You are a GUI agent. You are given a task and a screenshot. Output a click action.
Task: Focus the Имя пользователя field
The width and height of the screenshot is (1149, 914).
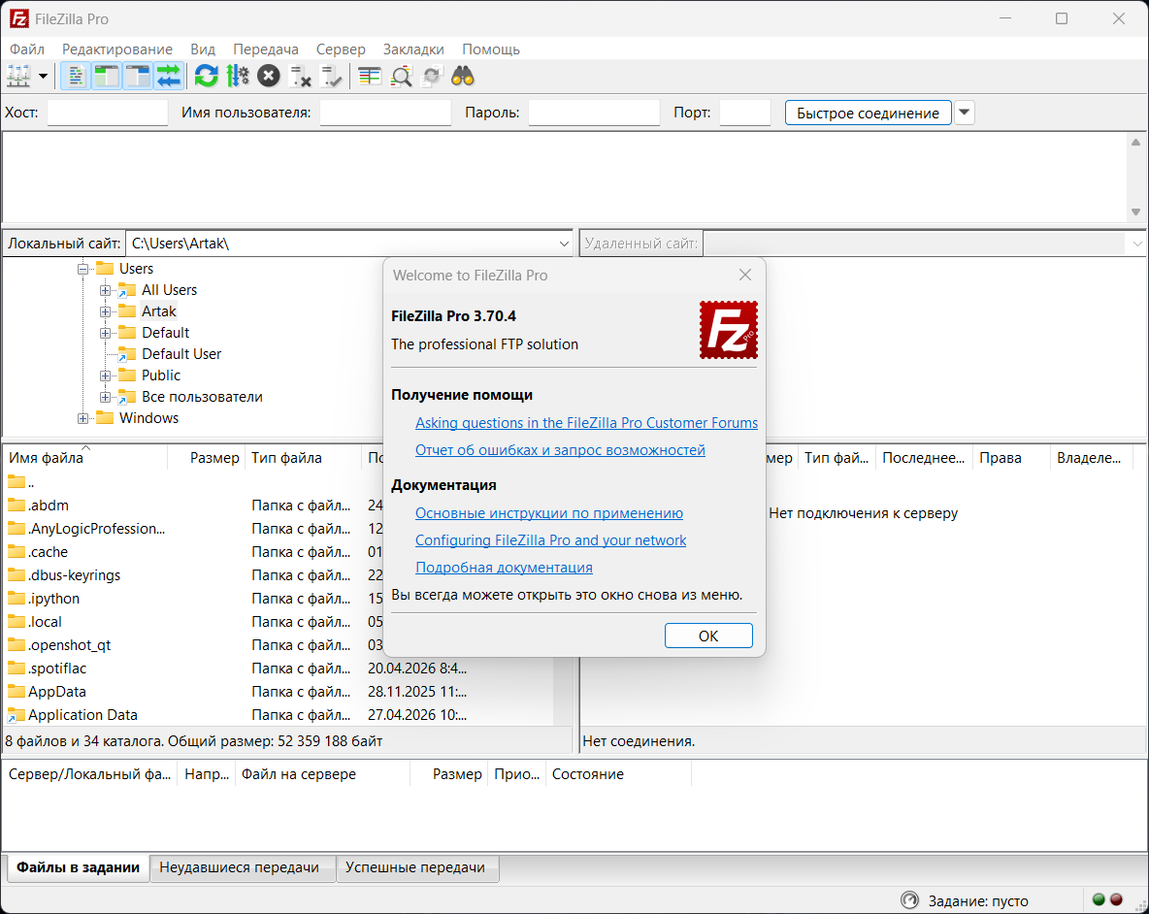[x=385, y=113]
